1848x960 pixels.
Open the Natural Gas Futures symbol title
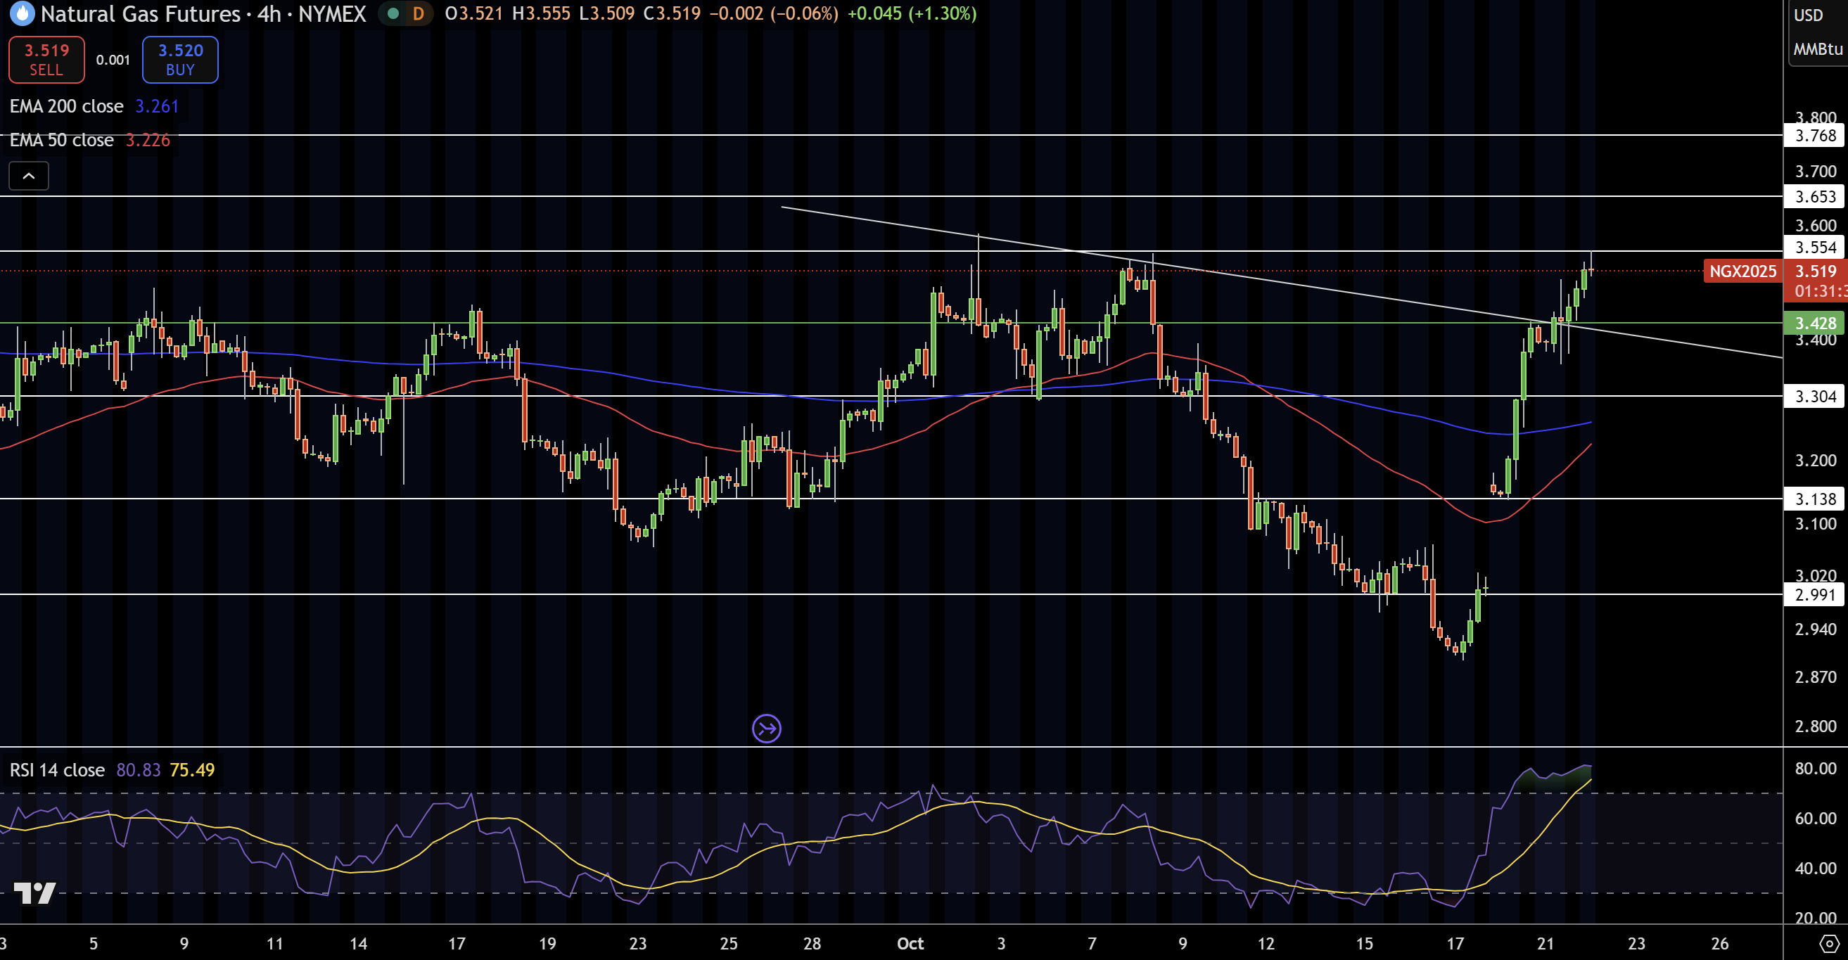point(141,13)
